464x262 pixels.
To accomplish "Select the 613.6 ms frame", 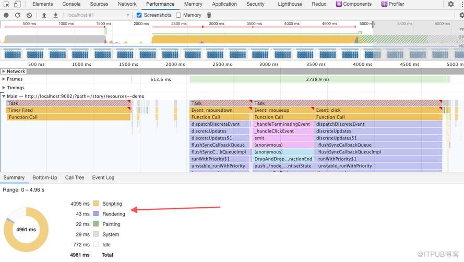I will [160, 79].
